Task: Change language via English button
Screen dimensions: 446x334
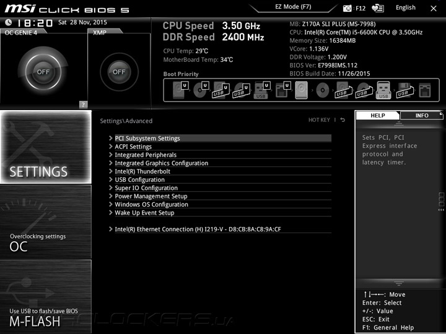Action: click(x=405, y=7)
